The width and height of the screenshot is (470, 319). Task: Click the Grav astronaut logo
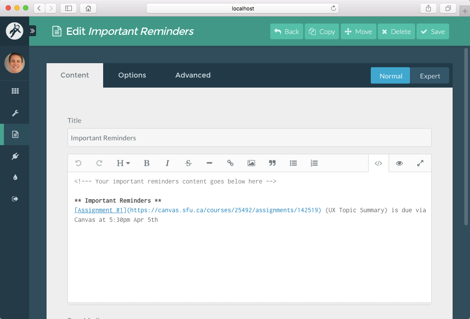(x=14, y=31)
